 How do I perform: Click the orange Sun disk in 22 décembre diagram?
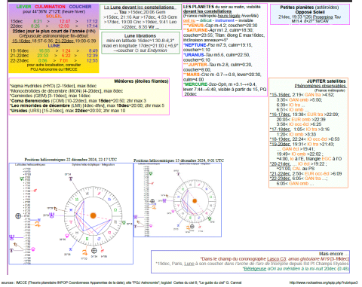[94, 215]
